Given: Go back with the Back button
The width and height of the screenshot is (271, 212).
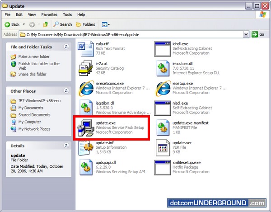Looking at the screenshot, I should [12, 24].
